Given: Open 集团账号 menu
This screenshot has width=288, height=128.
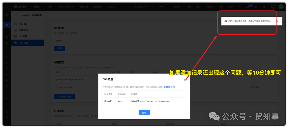Looking at the screenshot, I should point(178,7).
